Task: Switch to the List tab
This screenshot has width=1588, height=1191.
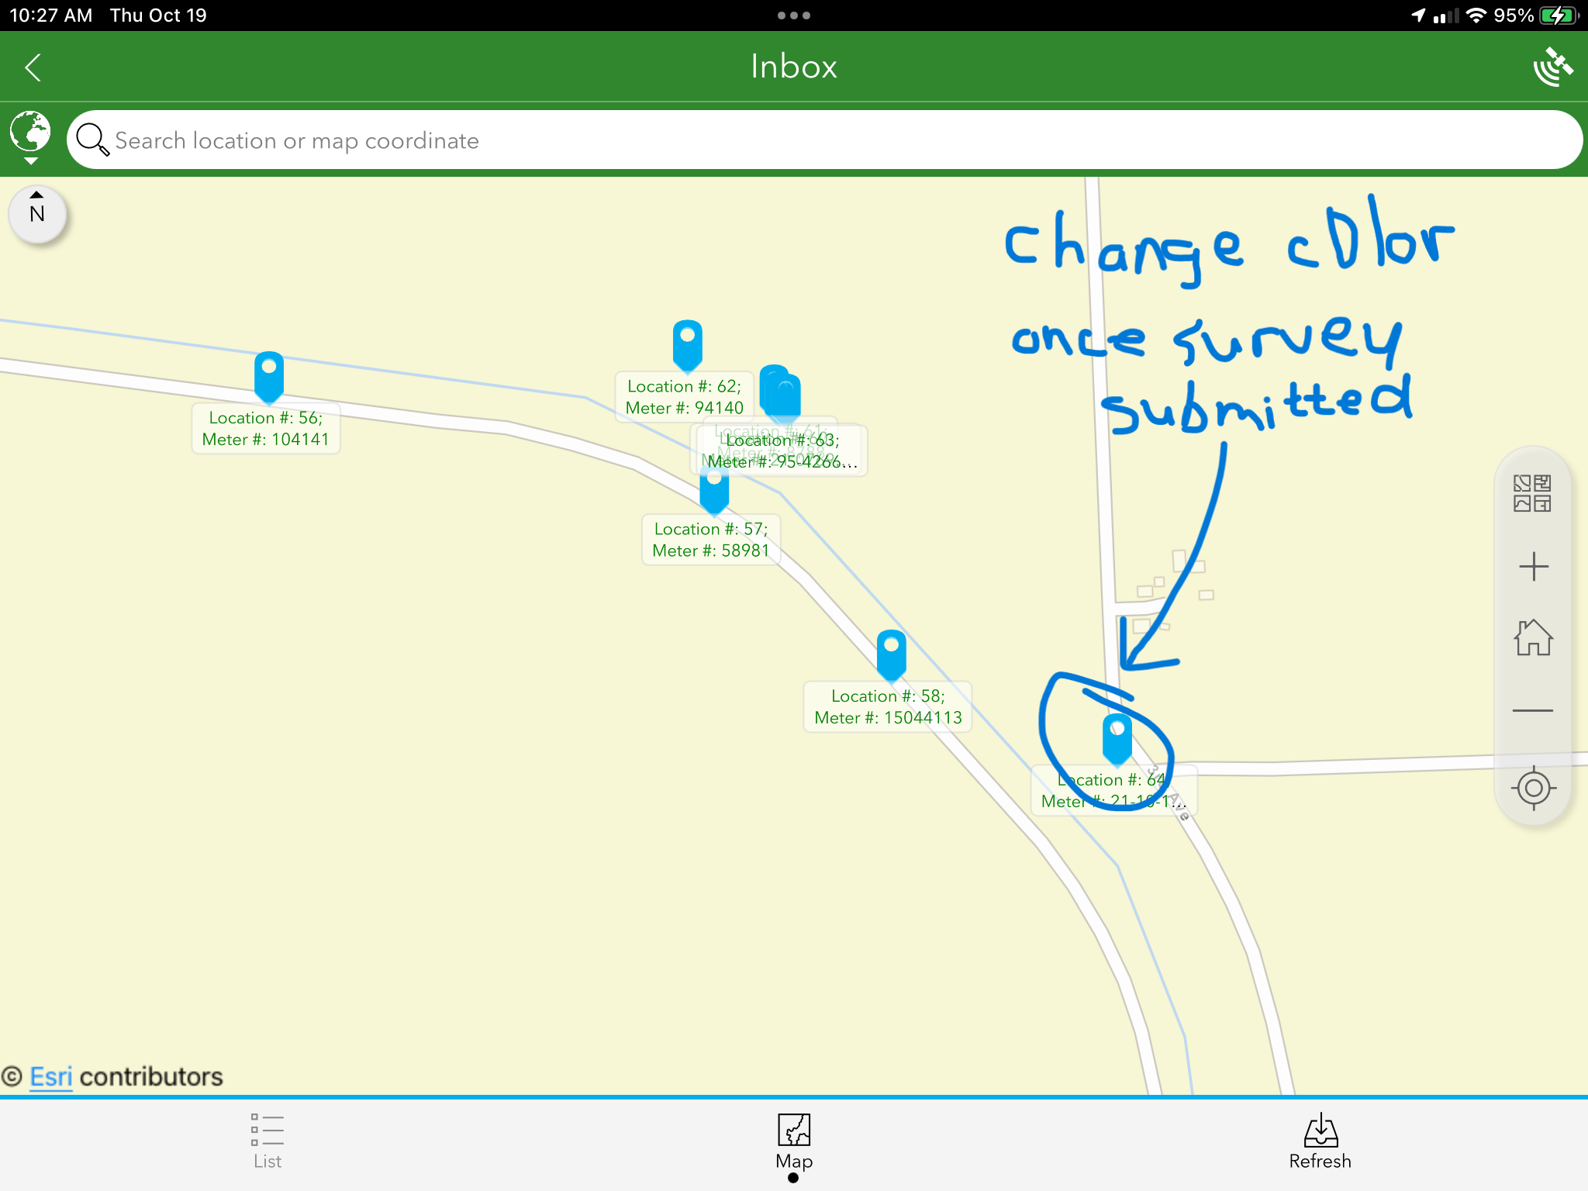Action: point(267,1140)
